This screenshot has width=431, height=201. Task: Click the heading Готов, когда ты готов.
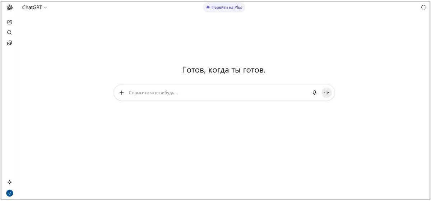(x=224, y=70)
